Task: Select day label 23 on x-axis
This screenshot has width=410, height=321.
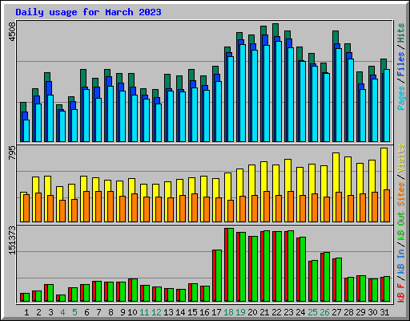Action: [x=288, y=312]
